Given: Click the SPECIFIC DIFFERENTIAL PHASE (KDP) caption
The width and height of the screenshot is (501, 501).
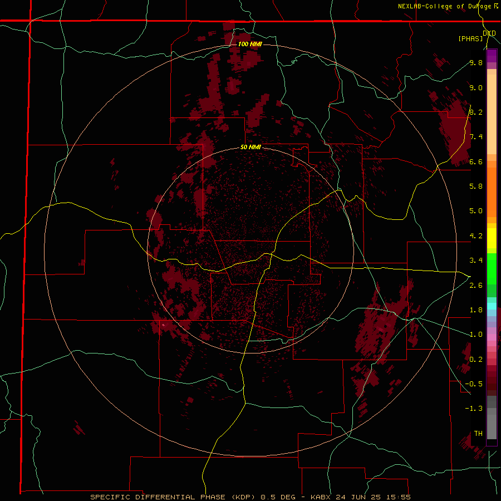Looking at the screenshot, I should (172, 497).
